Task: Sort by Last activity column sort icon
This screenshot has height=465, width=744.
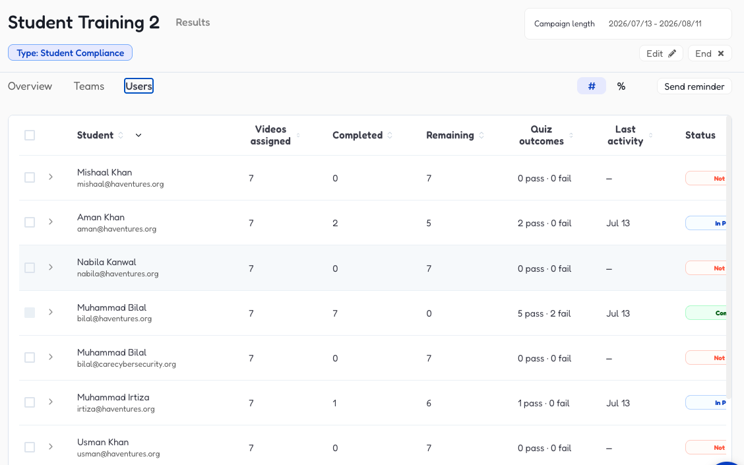Action: tap(650, 135)
